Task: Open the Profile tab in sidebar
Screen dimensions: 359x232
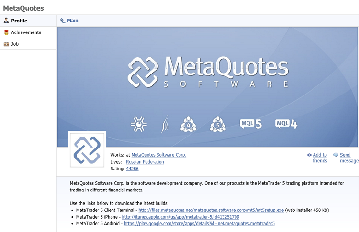Action: (28, 21)
